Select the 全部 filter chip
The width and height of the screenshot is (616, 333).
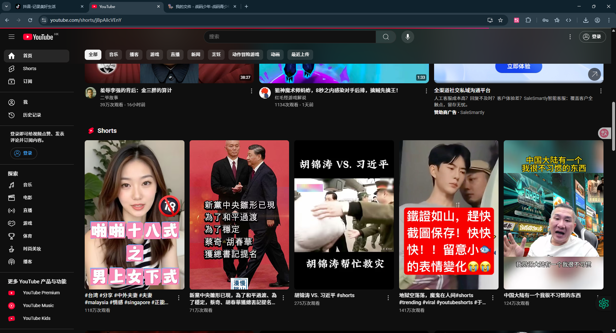click(93, 54)
